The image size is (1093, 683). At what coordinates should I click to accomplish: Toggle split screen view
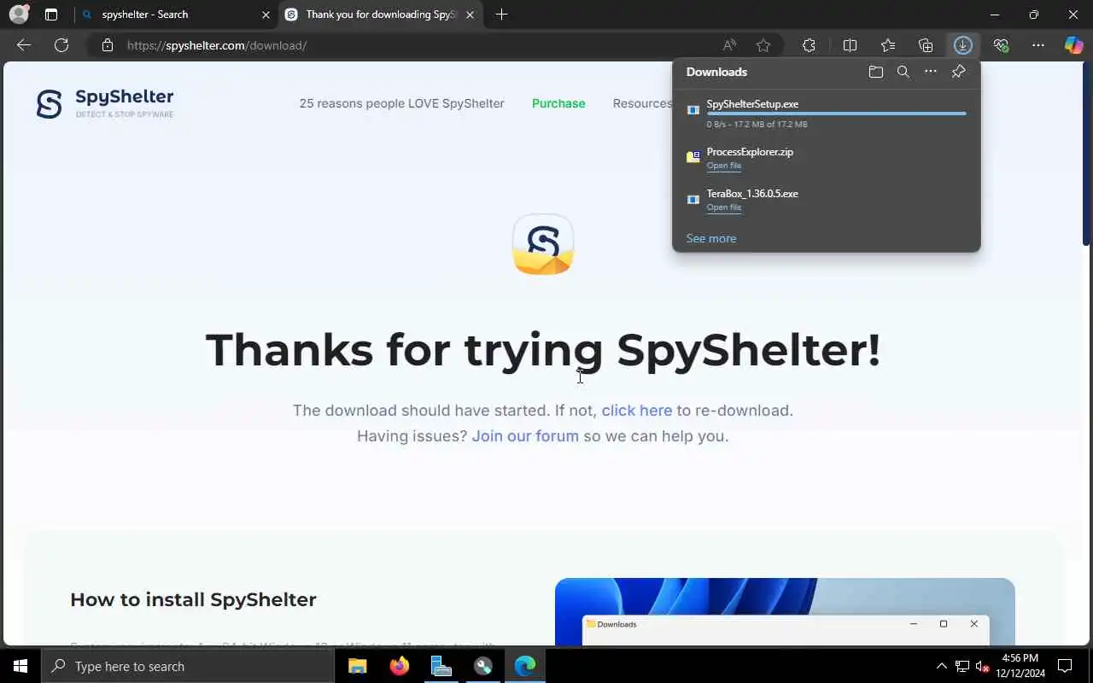point(850,45)
